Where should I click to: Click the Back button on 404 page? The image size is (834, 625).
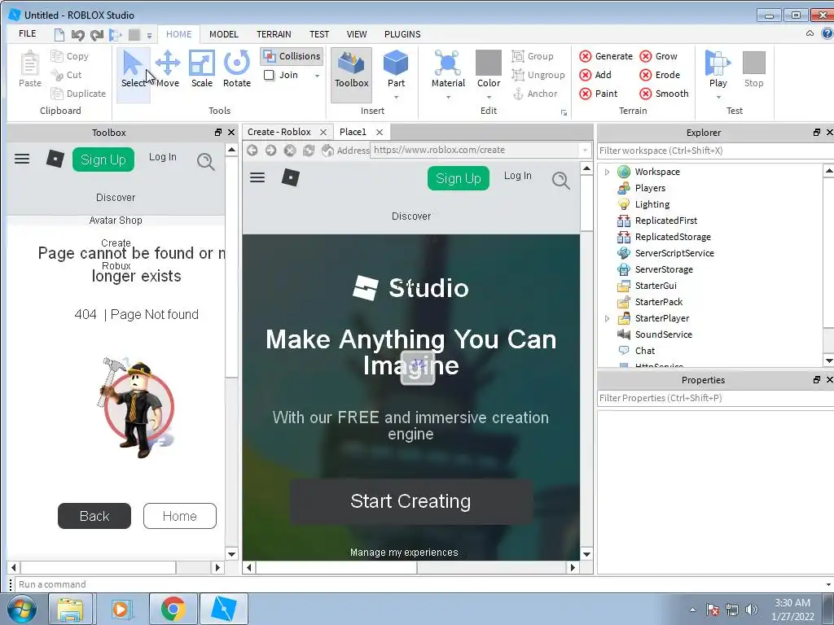point(94,516)
